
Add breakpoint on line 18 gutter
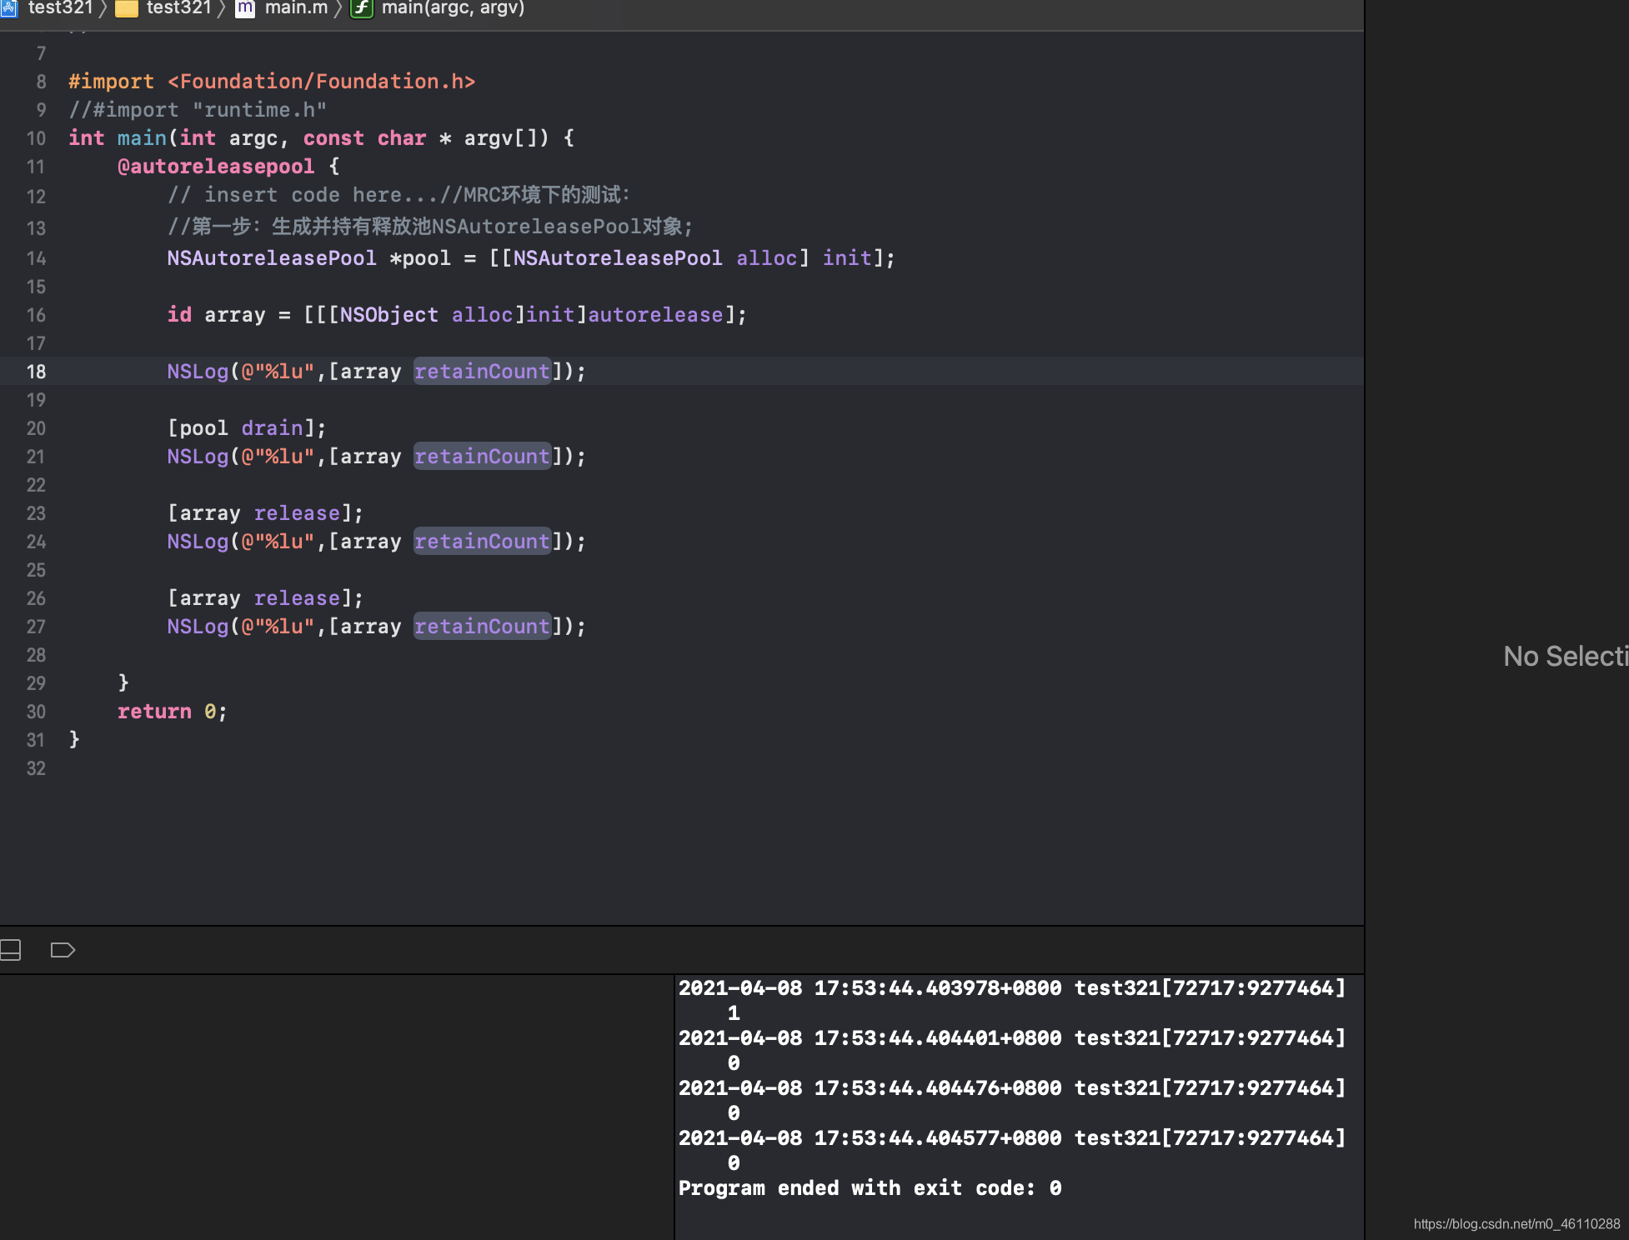tap(36, 372)
